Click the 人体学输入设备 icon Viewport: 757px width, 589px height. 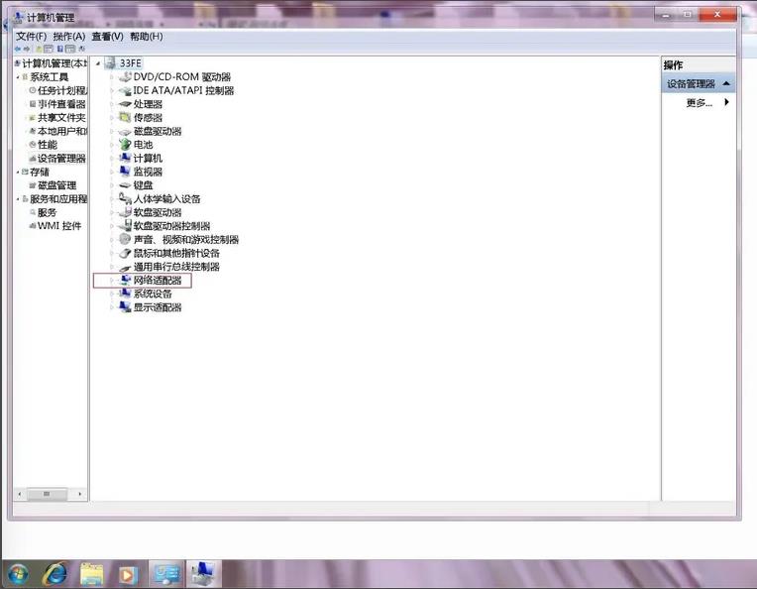[x=125, y=198]
